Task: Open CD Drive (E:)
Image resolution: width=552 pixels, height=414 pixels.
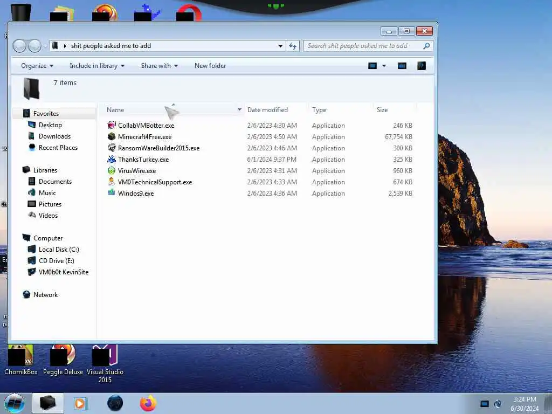Action: [x=56, y=261]
